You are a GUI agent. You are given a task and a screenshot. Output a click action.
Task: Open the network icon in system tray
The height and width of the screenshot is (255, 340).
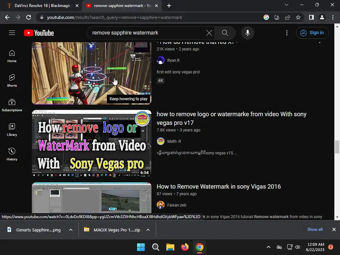pyautogui.click(x=290, y=247)
